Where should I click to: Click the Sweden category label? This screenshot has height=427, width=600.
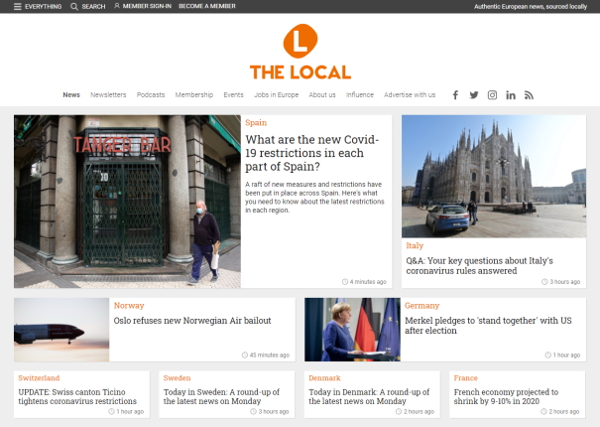(x=177, y=378)
